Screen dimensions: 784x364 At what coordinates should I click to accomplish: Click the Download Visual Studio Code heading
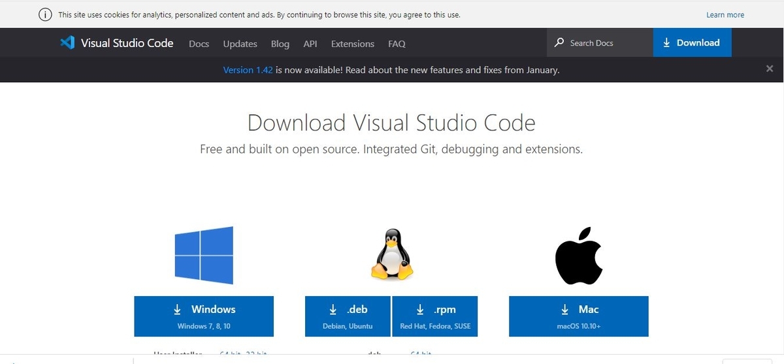coord(391,123)
